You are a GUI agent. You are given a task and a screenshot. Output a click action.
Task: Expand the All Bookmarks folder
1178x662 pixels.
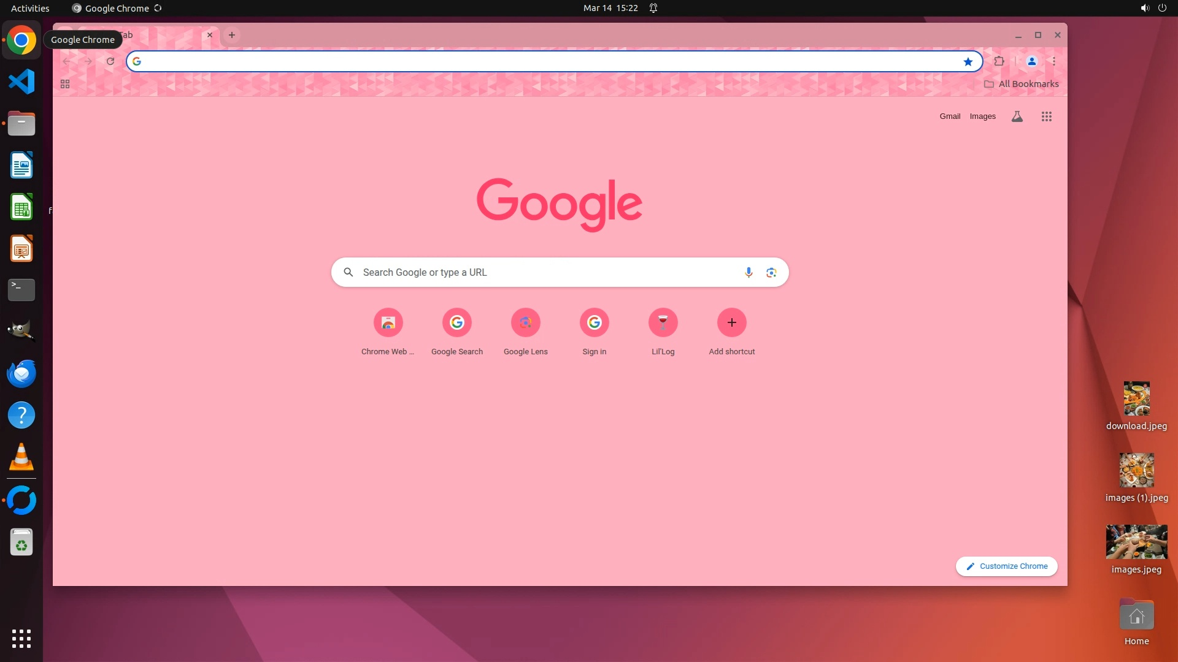pyautogui.click(x=1022, y=84)
